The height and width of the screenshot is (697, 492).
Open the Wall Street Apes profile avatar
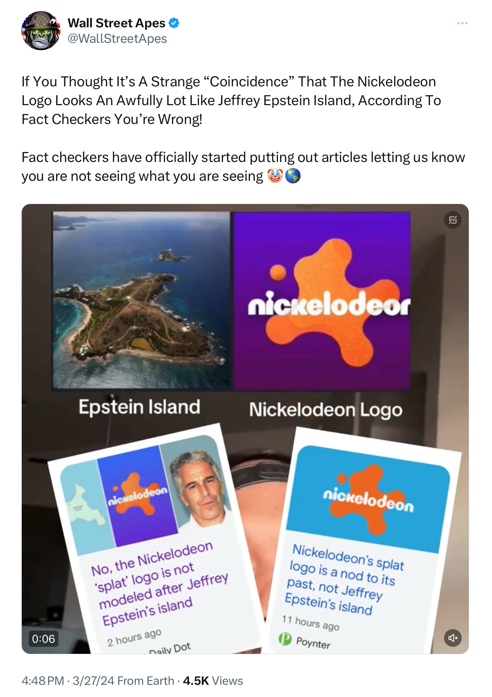coord(41,31)
